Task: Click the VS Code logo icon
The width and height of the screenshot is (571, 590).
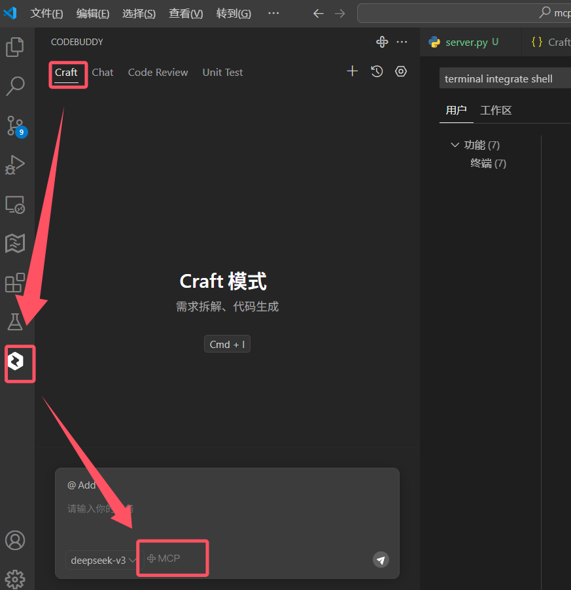Action: coord(10,13)
